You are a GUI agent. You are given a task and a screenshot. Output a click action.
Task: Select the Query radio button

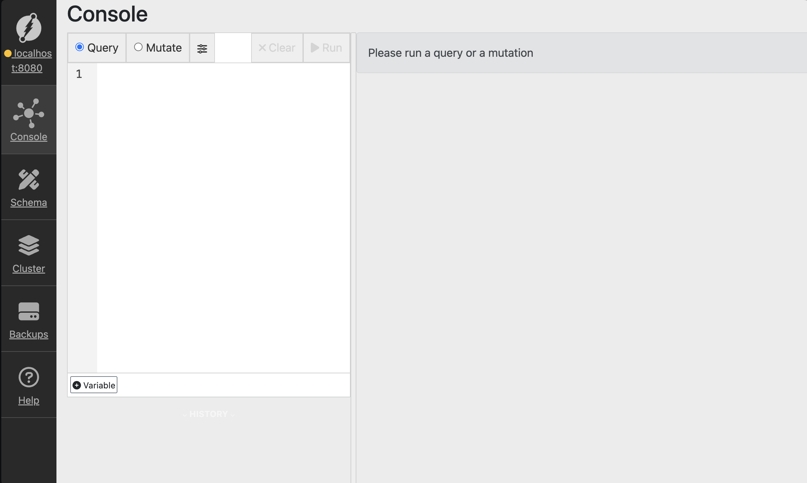pos(80,47)
